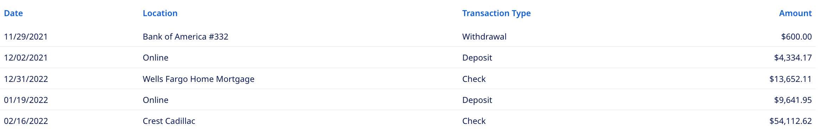This screenshot has height=140, width=824.
Task: Click Check type in the Crest Cadillac row
Action: pyautogui.click(x=474, y=121)
